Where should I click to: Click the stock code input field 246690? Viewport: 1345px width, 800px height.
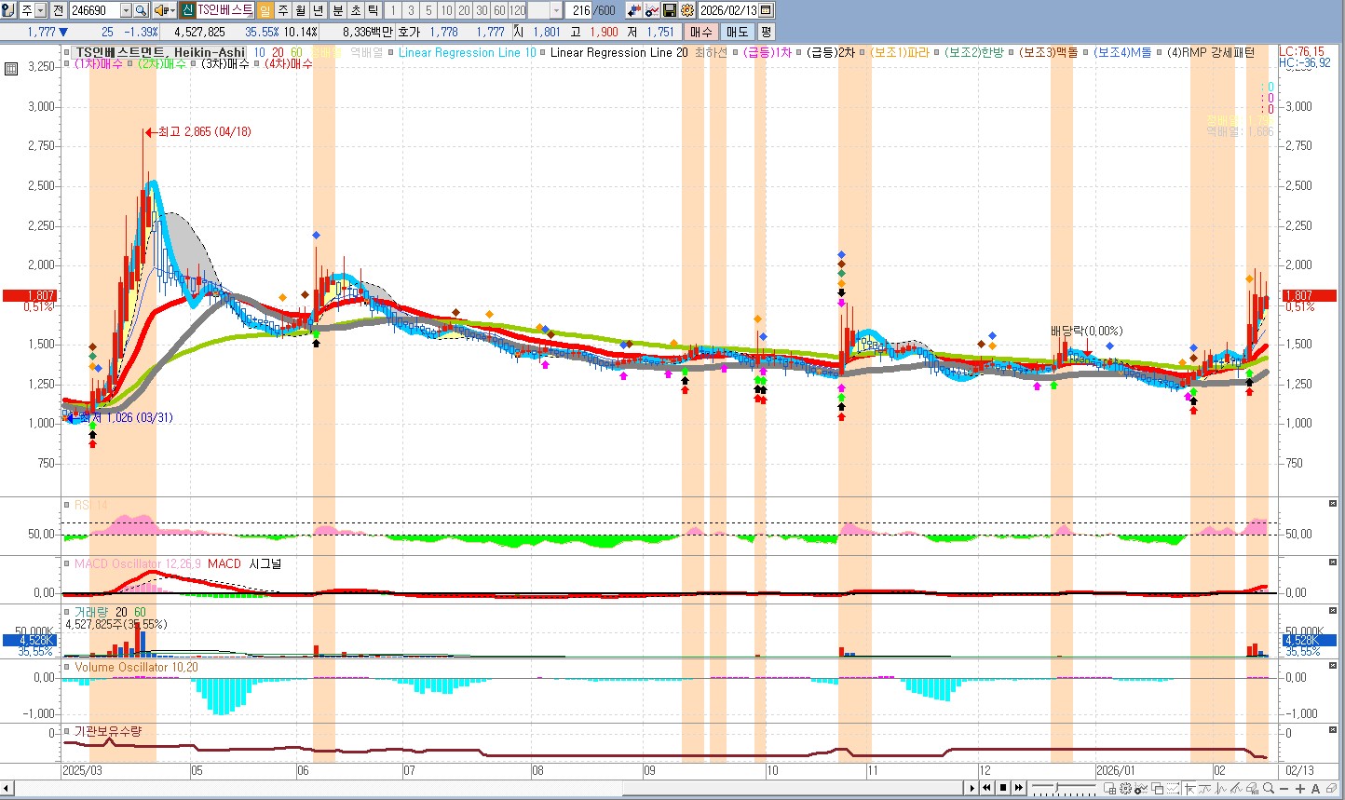tap(94, 10)
